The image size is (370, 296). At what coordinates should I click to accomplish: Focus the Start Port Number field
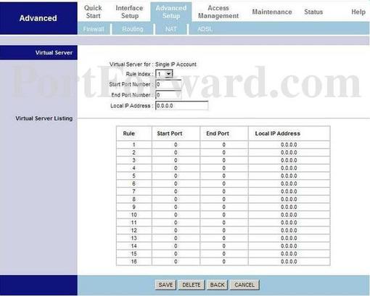tap(168, 84)
